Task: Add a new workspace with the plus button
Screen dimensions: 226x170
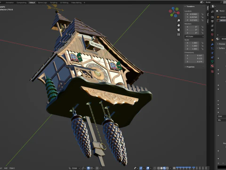Action: point(84,2)
